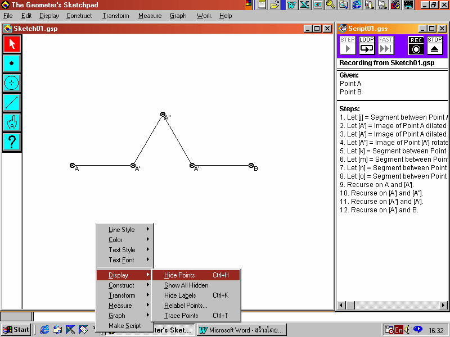Click the STEP playback button
This screenshot has height=337, width=450.
tap(348, 45)
